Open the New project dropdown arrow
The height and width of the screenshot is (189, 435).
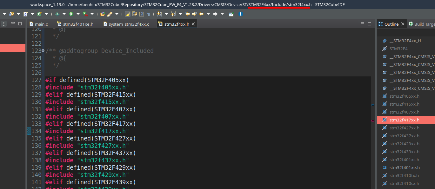pos(18,14)
